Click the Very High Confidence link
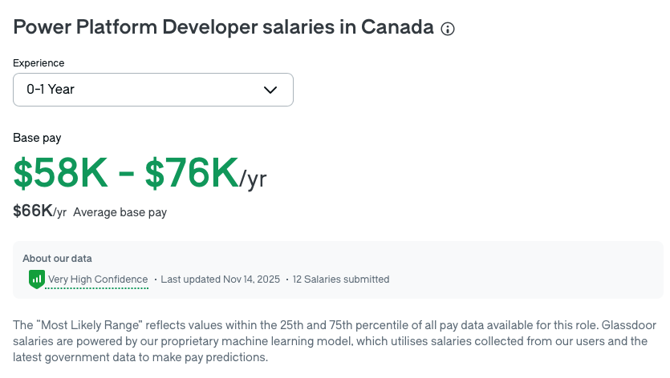Image resolution: width=670 pixels, height=378 pixels. pyautogui.click(x=98, y=279)
